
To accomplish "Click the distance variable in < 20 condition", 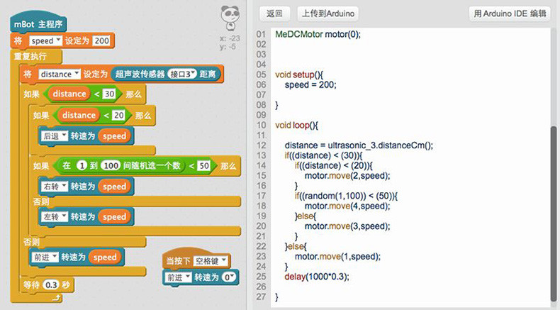I will pos(79,115).
